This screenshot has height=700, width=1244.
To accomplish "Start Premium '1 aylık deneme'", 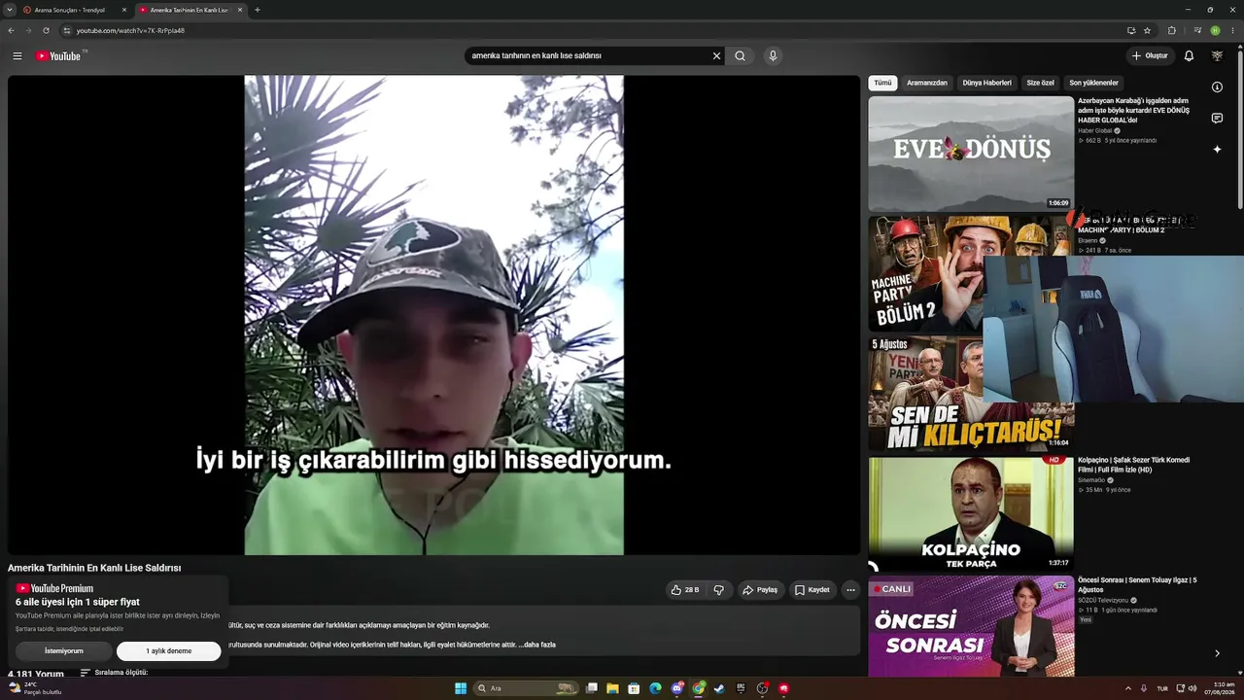I will 169,651.
